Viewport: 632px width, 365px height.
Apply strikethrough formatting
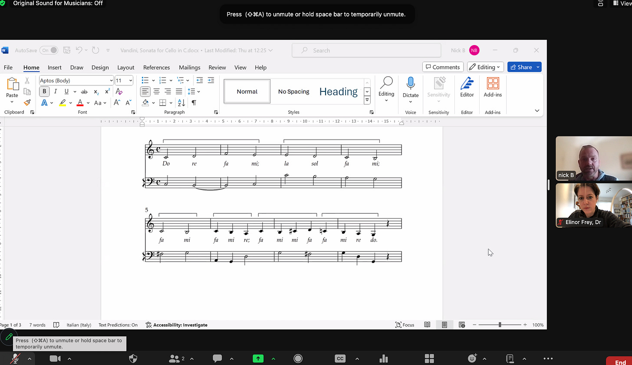coord(84,91)
